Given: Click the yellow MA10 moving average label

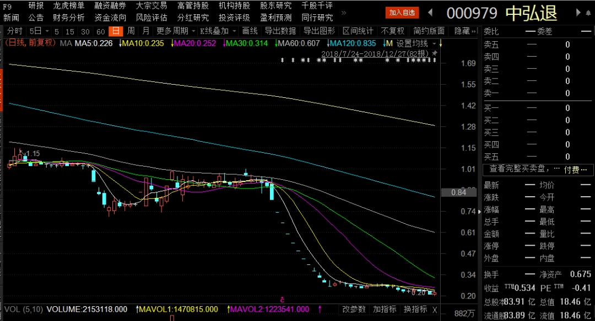Looking at the screenshot, I should (x=142, y=43).
